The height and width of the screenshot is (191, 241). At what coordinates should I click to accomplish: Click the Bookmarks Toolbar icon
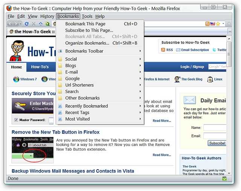60,51
